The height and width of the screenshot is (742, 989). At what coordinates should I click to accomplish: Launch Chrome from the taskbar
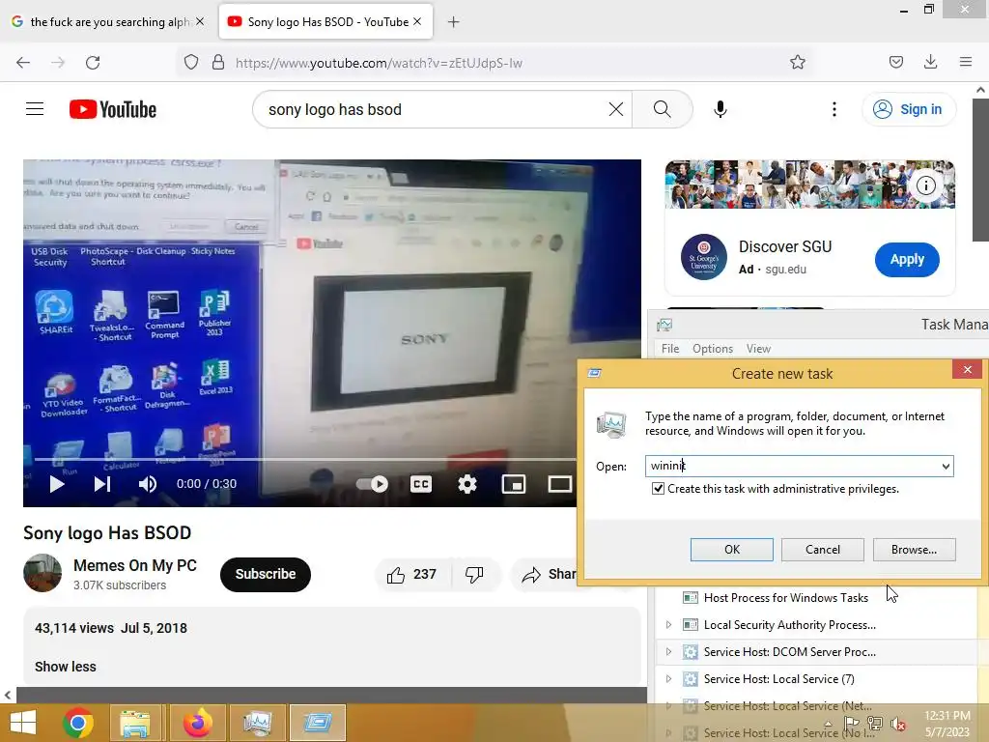point(78,723)
